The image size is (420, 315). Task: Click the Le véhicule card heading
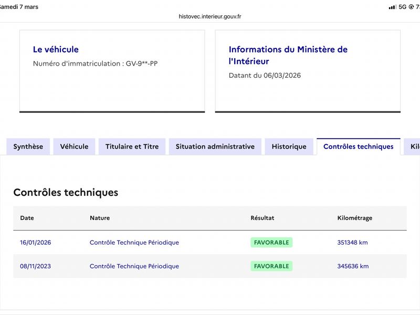coord(56,49)
